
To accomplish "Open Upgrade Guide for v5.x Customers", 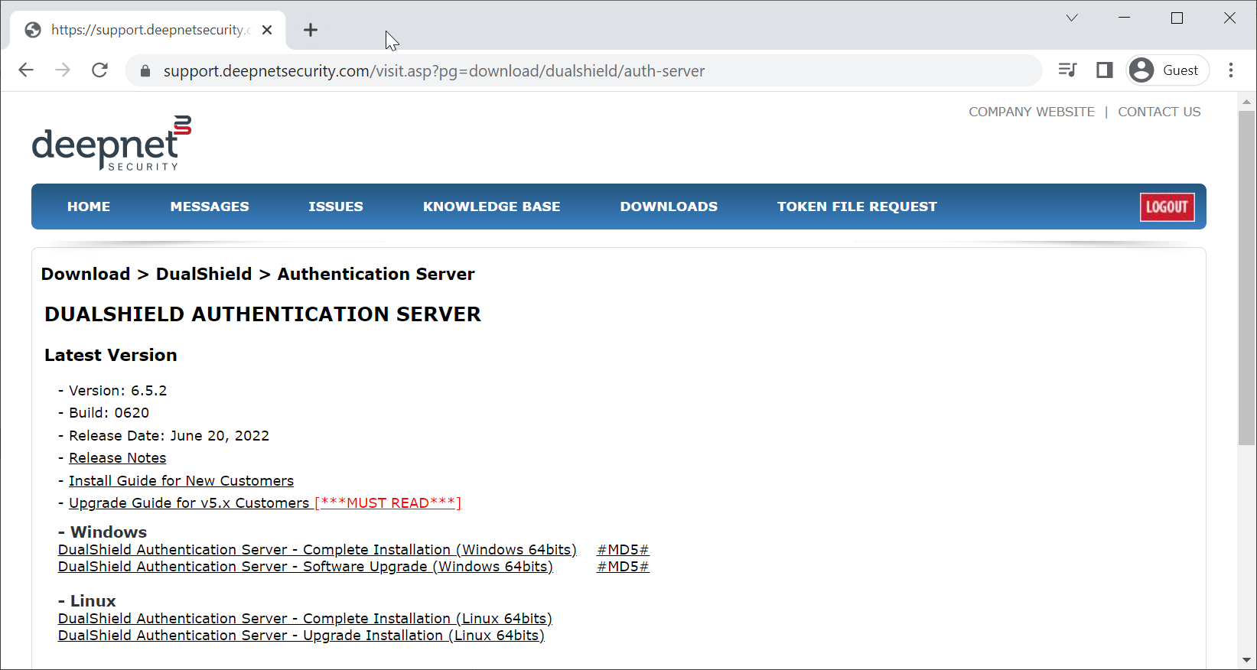I will point(189,503).
